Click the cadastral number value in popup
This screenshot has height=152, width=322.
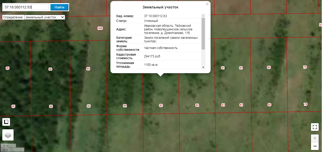coord(155,16)
